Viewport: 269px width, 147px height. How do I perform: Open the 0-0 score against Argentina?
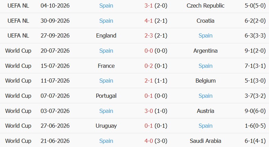[148, 51]
